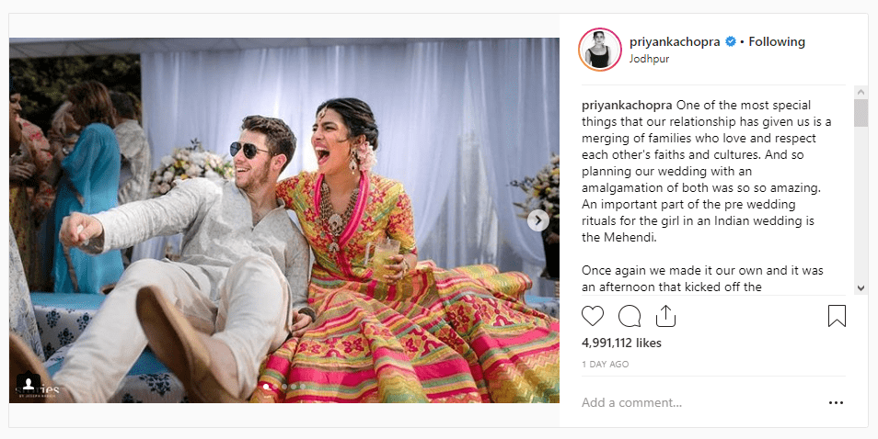Screen dimensions: 878x439
Task: Go to next photo with right chevron
Action: 538,220
